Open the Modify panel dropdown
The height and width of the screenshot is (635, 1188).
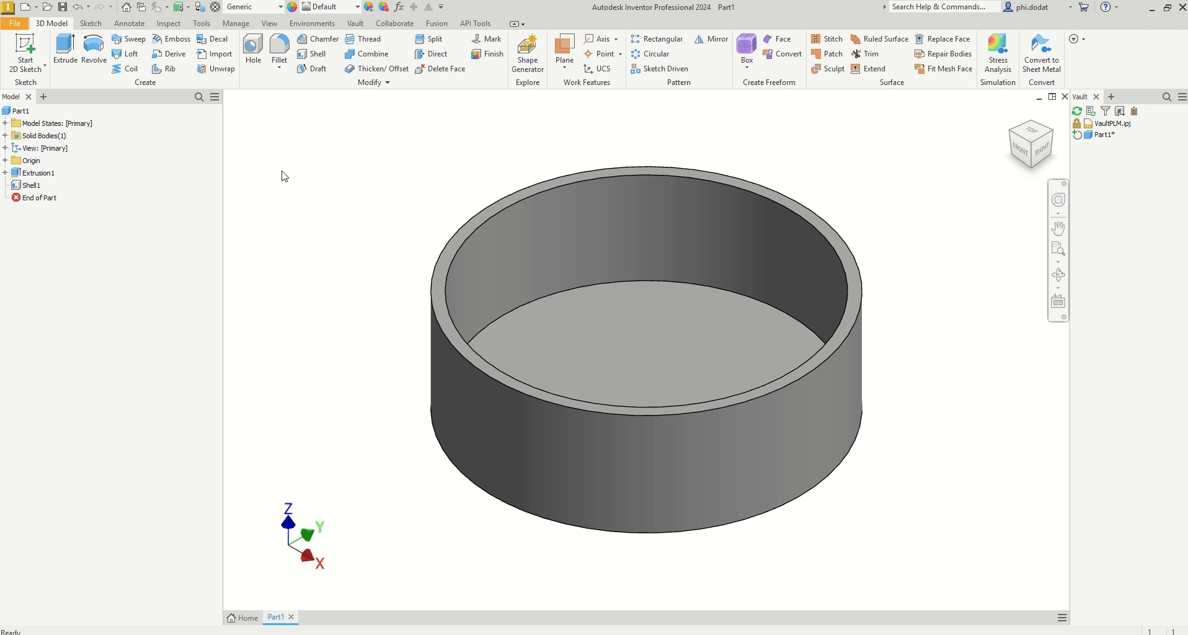pos(374,82)
